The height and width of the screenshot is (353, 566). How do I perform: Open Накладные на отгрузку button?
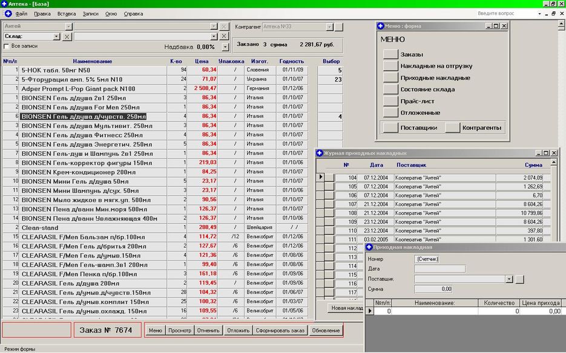click(x=390, y=66)
